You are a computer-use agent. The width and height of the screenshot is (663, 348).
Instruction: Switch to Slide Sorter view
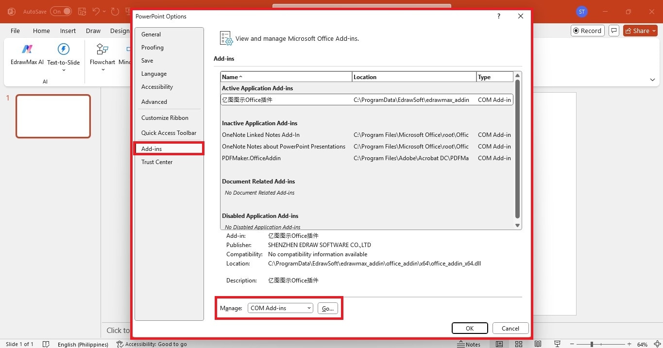point(519,344)
